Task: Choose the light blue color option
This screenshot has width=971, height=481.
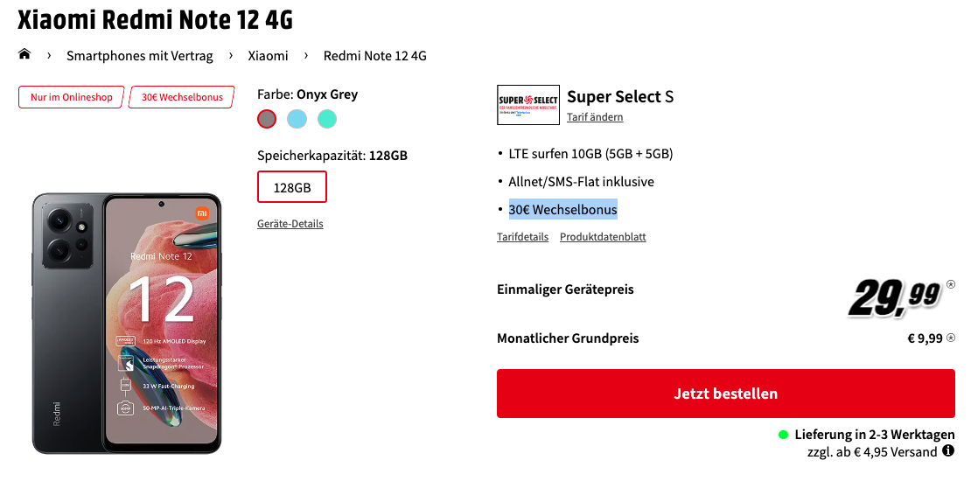Action: (297, 118)
